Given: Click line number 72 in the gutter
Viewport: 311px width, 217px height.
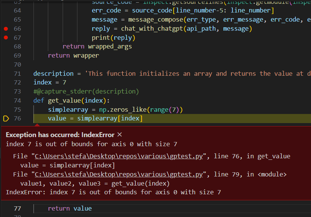Looking at the screenshot, I should (17, 83).
